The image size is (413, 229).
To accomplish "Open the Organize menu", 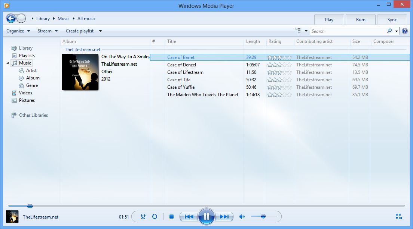I will coord(16,31).
